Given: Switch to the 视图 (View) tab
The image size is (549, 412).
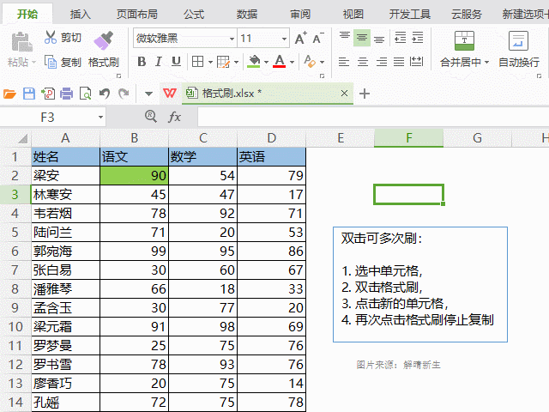Looking at the screenshot, I should point(353,14).
